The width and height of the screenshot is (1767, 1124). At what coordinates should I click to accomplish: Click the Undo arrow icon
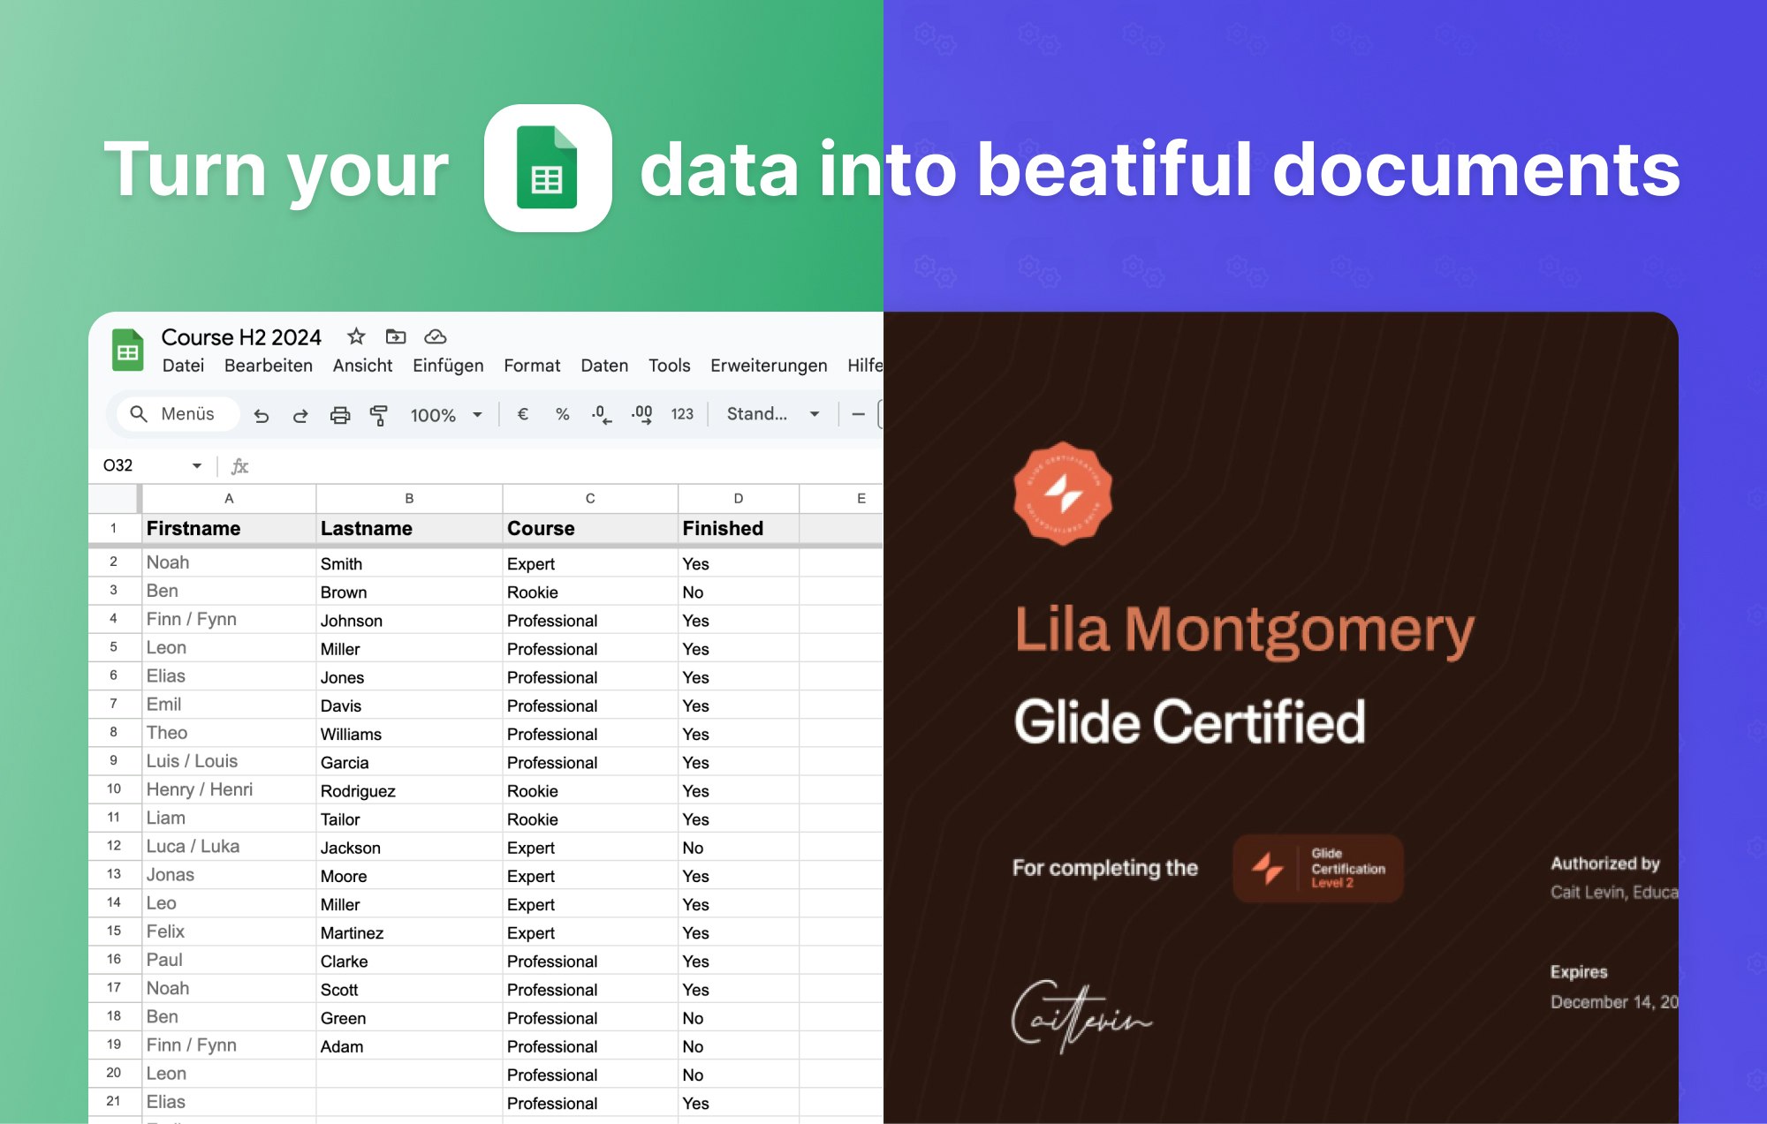coord(262,415)
